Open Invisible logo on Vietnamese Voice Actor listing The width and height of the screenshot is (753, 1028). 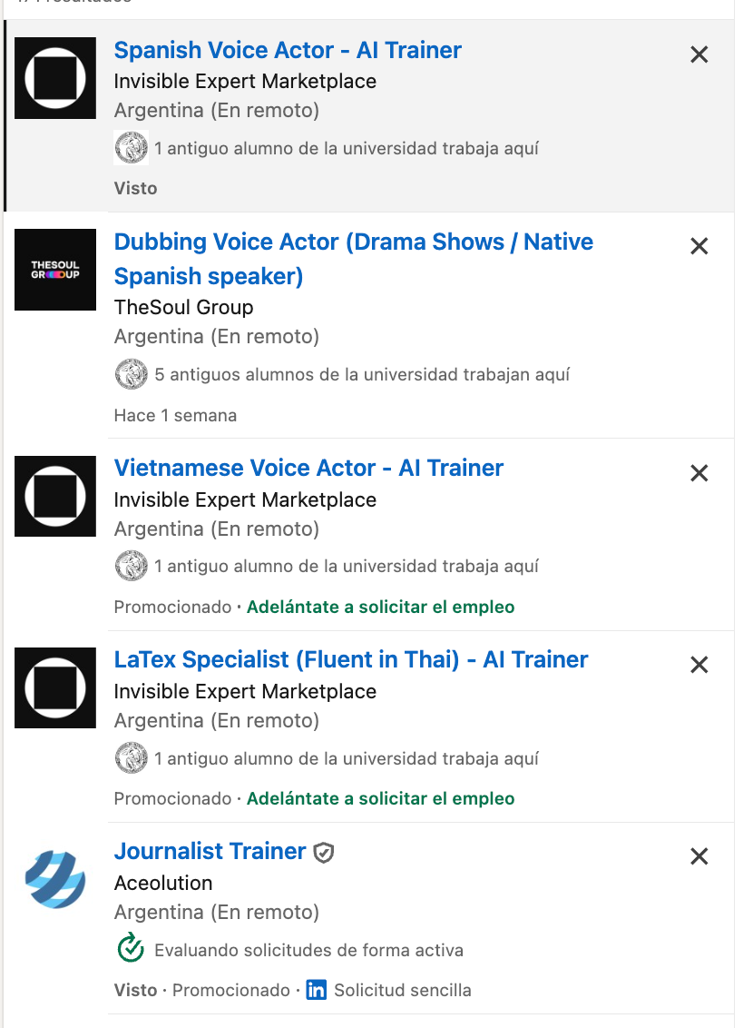pos(55,497)
